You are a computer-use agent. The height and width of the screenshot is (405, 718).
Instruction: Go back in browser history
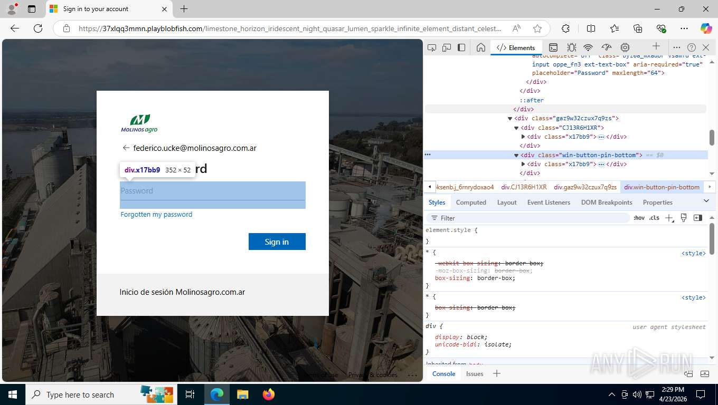[15, 28]
